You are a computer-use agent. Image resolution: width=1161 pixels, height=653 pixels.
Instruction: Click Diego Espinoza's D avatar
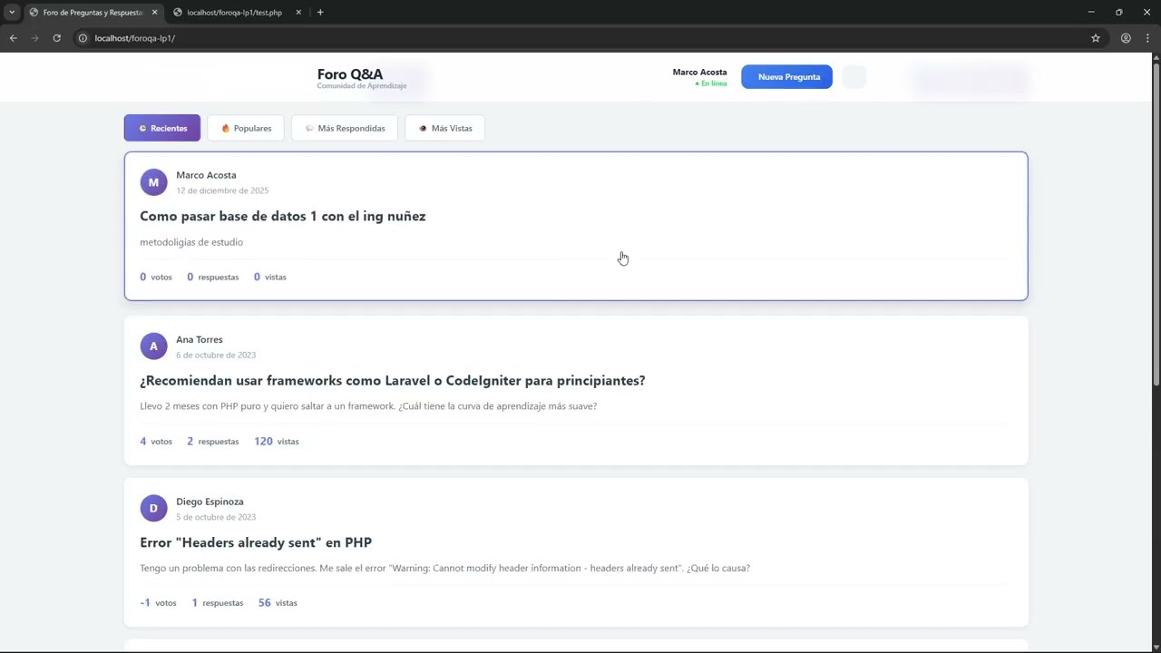tap(153, 508)
